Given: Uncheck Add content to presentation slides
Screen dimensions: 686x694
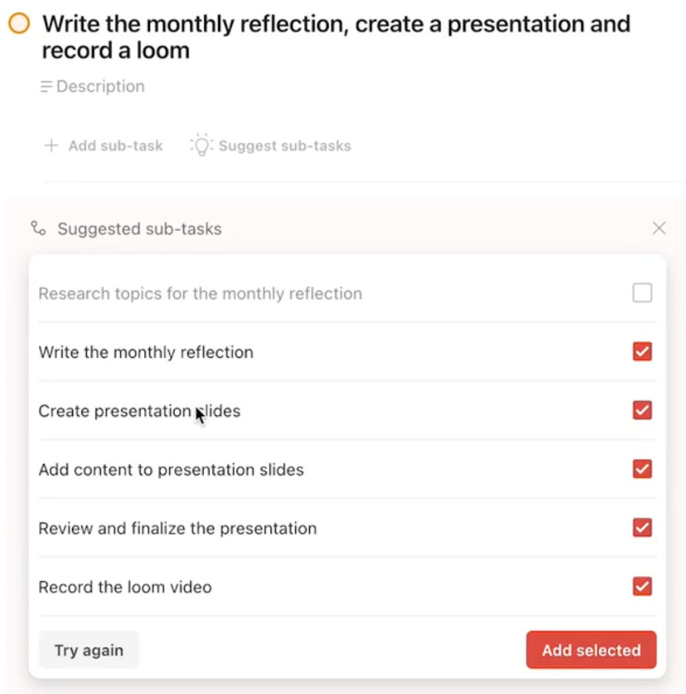Looking at the screenshot, I should (642, 468).
